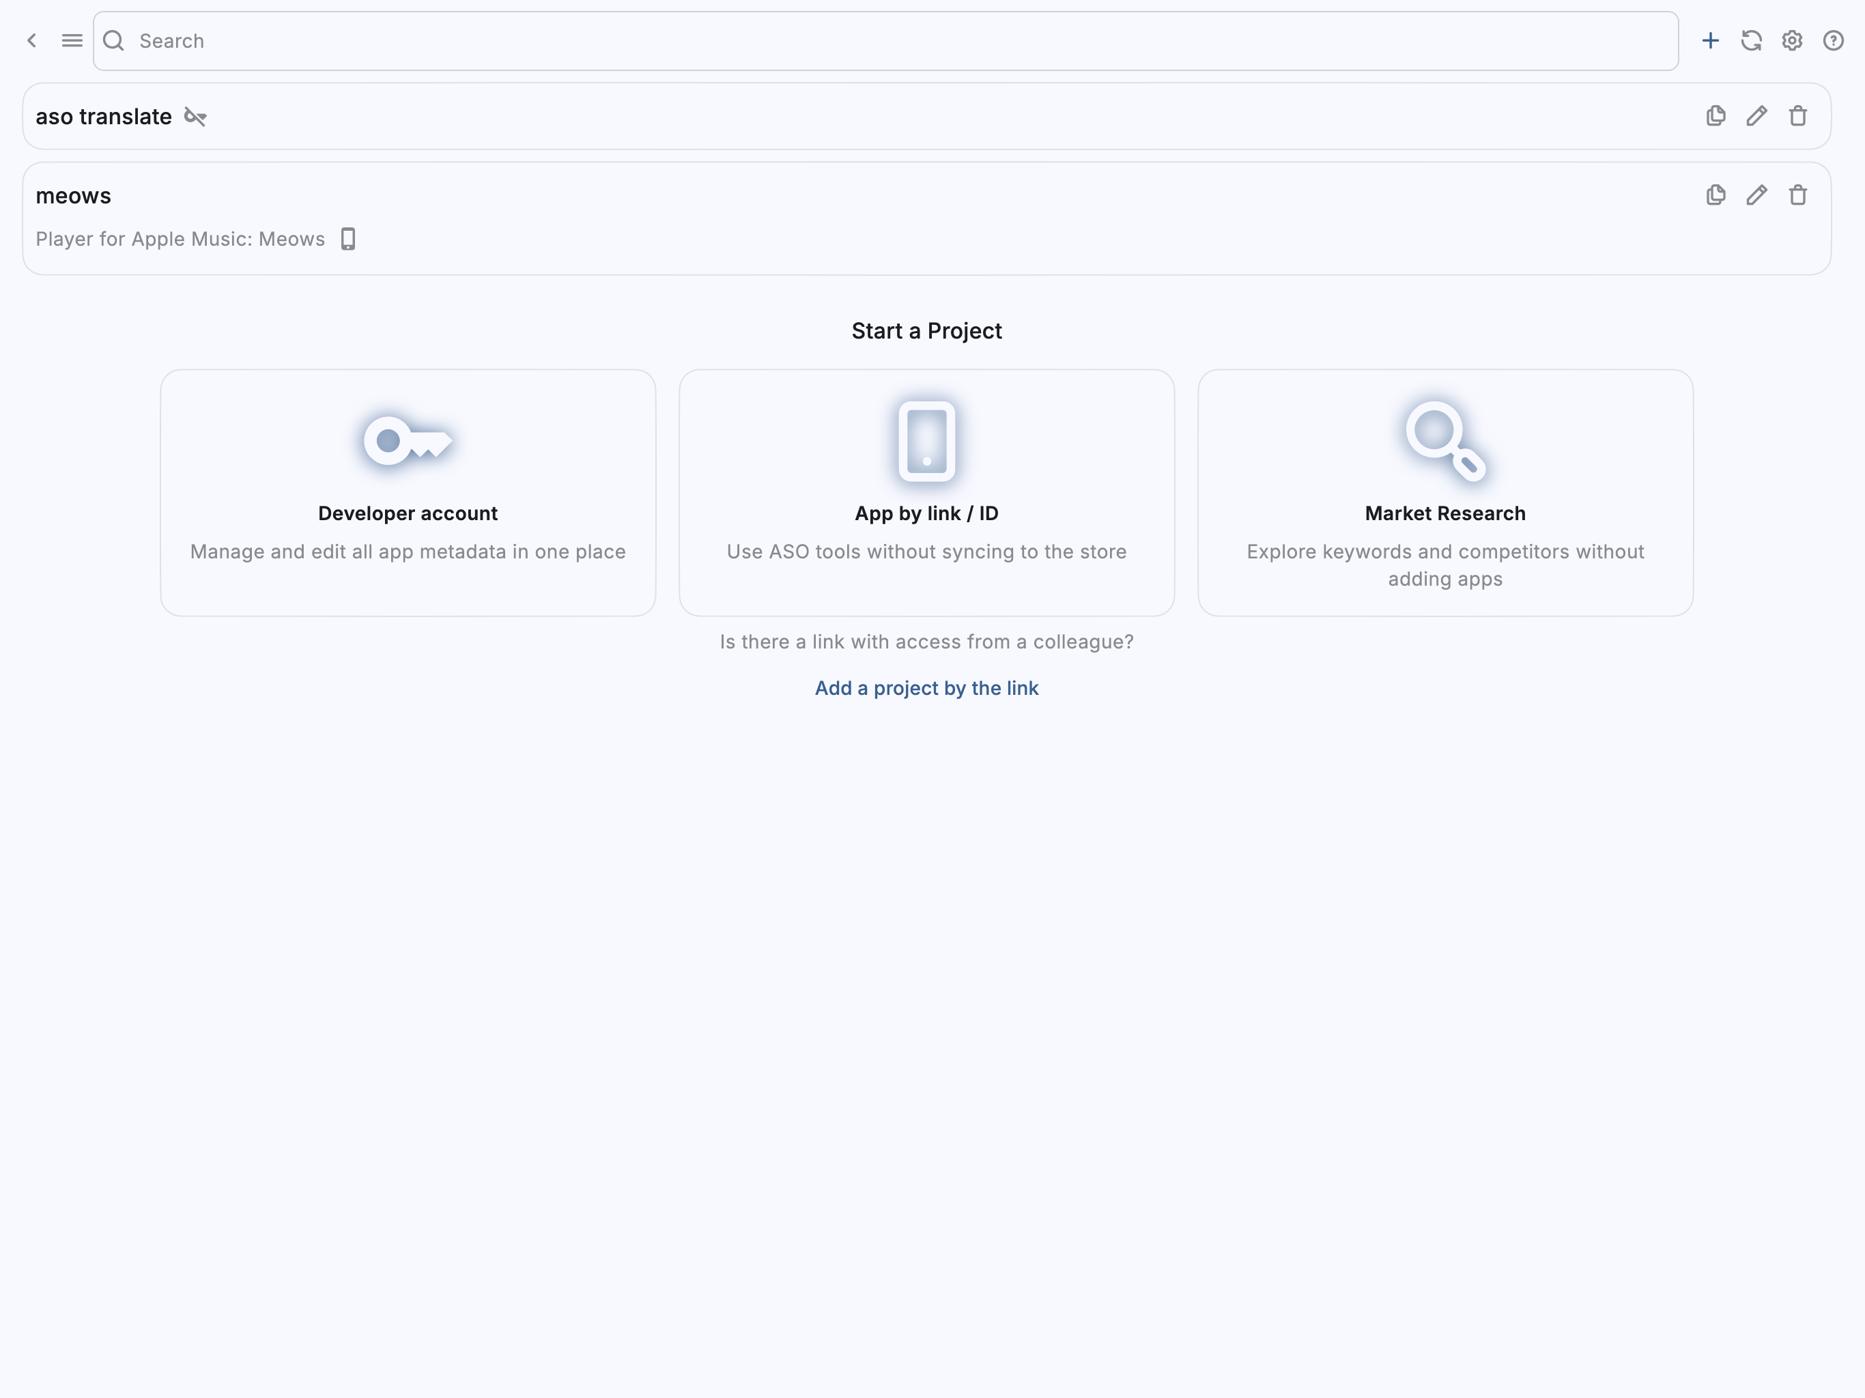Click the refresh sync icon
This screenshot has width=1865, height=1398.
pyautogui.click(x=1751, y=40)
